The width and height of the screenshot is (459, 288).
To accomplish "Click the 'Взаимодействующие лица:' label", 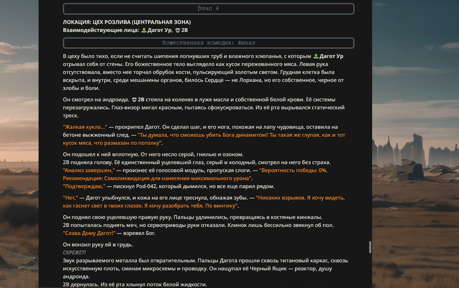I will [x=101, y=30].
